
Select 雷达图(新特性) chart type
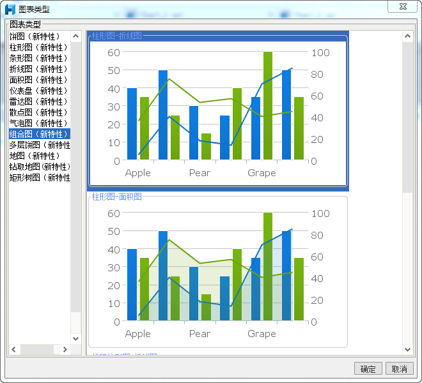(x=40, y=101)
